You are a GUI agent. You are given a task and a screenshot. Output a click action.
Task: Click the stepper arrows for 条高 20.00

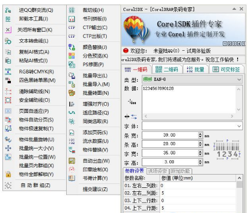tap(200, 144)
